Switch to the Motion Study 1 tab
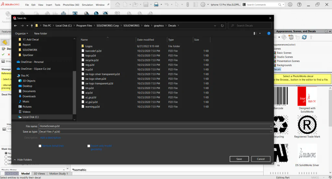The image size is (332, 179). (59, 174)
